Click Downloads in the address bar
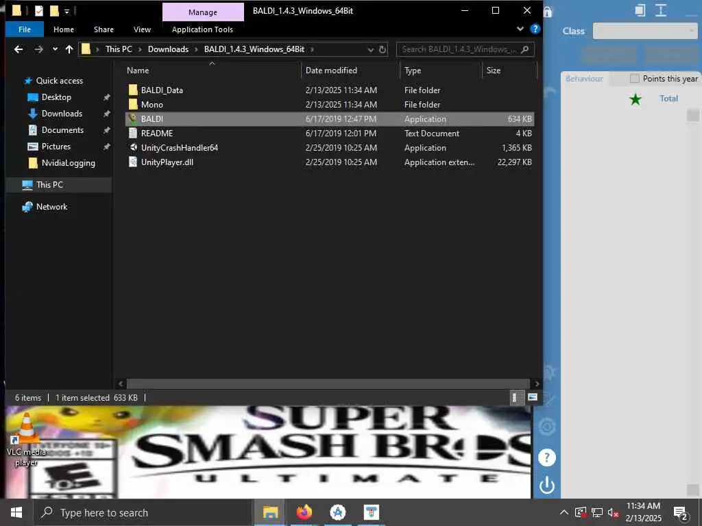The height and width of the screenshot is (526, 702). pyautogui.click(x=169, y=49)
